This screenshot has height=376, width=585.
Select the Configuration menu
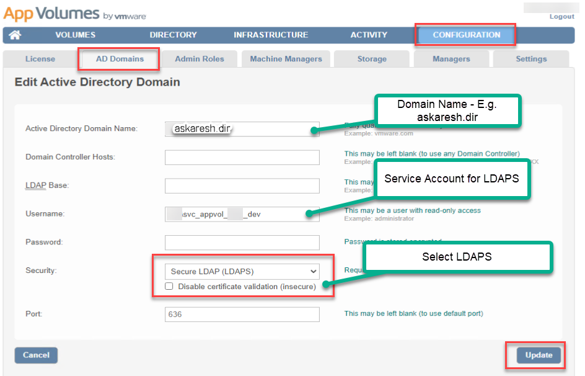click(466, 35)
